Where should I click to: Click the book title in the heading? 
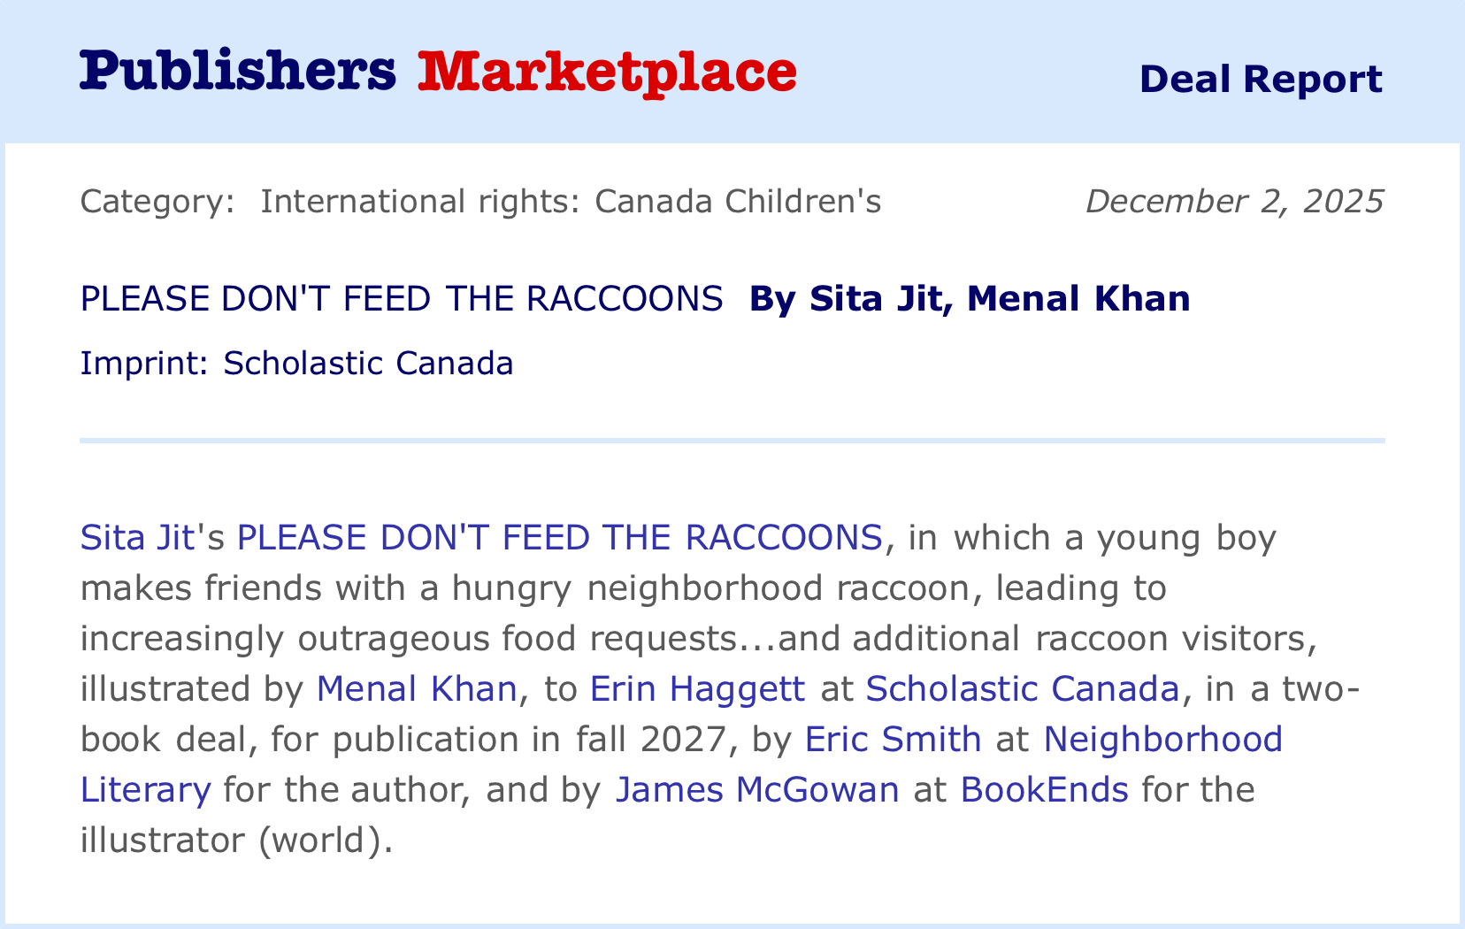[402, 299]
